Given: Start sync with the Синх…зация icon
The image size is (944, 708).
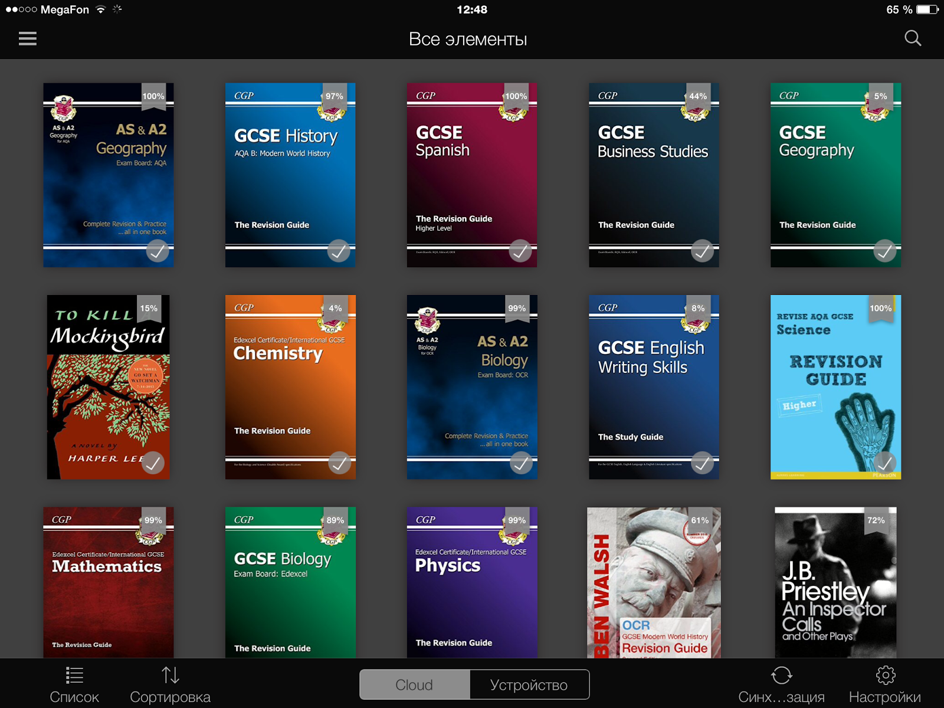Looking at the screenshot, I should [781, 685].
